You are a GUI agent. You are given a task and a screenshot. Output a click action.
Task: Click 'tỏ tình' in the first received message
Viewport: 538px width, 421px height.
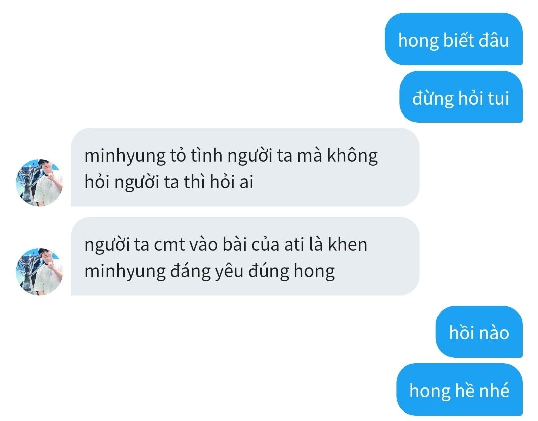196,155
